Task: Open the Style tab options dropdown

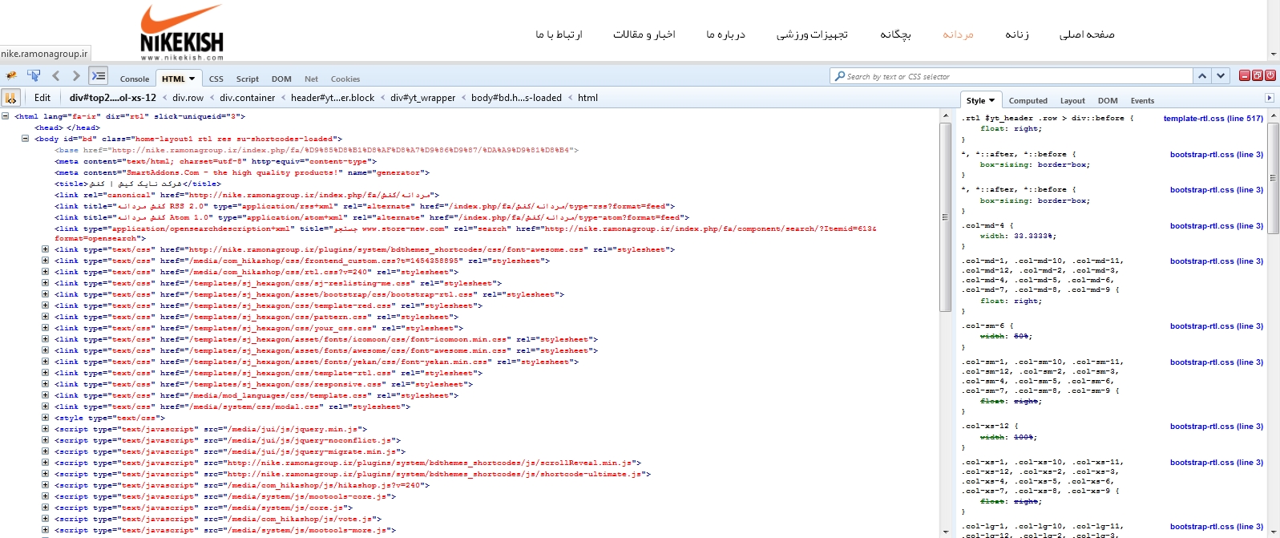Action: [991, 100]
